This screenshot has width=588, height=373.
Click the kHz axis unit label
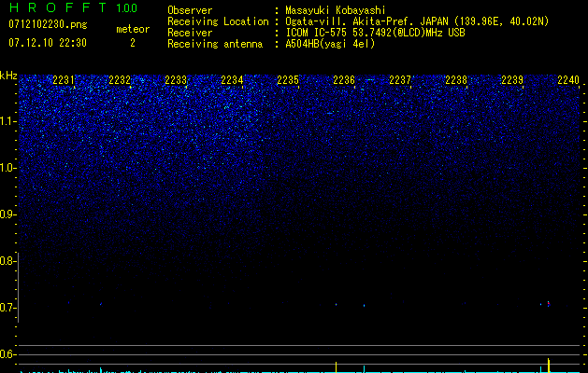coord(8,76)
